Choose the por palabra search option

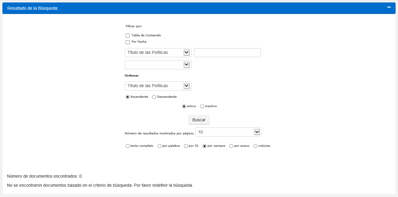point(159,146)
